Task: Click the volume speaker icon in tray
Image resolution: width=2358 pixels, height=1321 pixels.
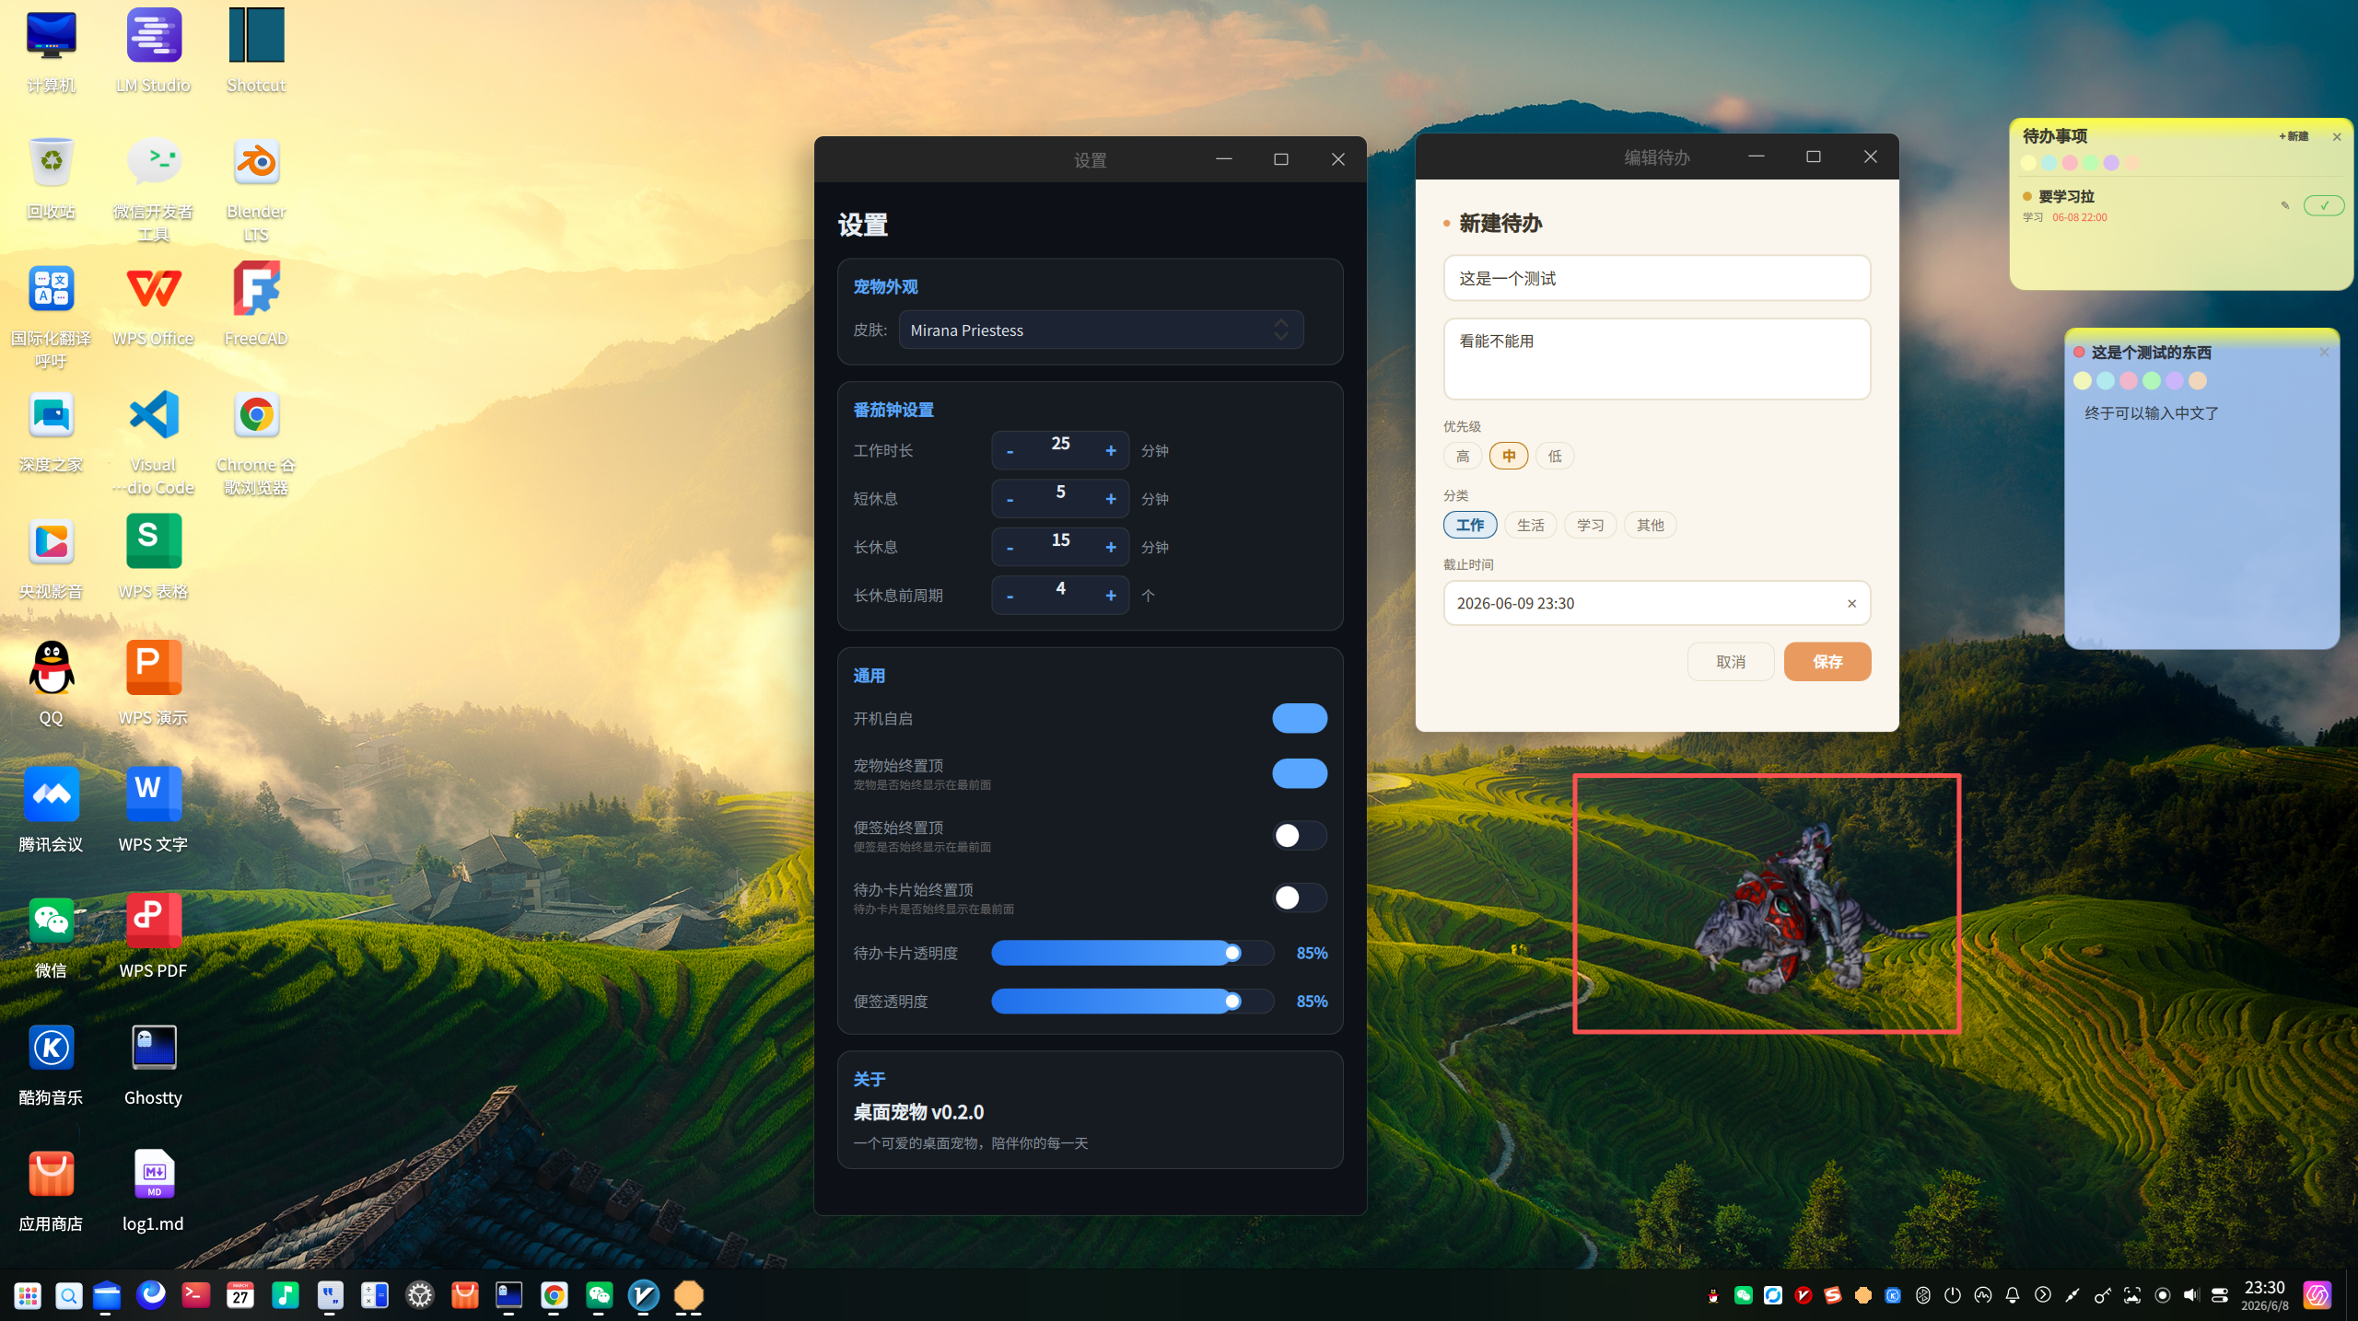Action: 2190,1295
